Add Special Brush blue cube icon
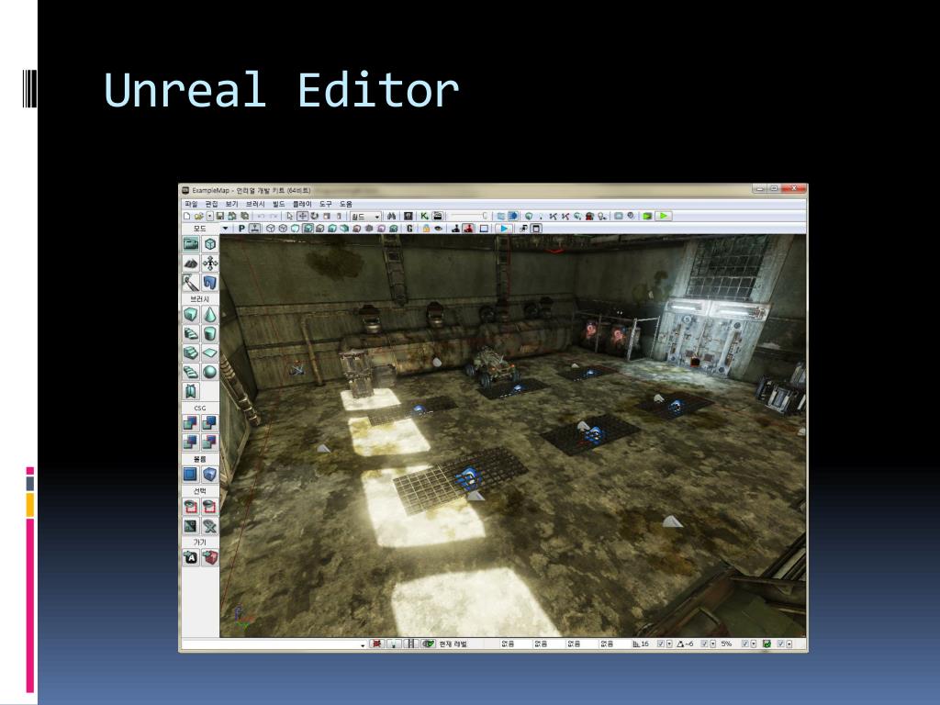 [210, 475]
